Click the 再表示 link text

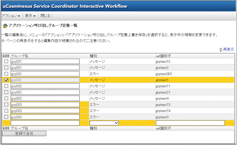point(229,49)
